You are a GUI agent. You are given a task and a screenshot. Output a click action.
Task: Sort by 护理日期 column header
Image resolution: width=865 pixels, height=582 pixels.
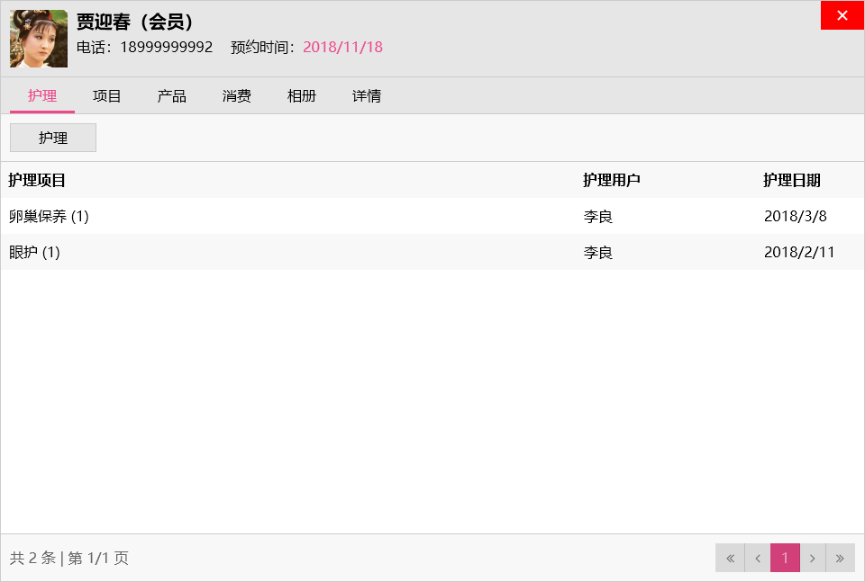coord(792,180)
